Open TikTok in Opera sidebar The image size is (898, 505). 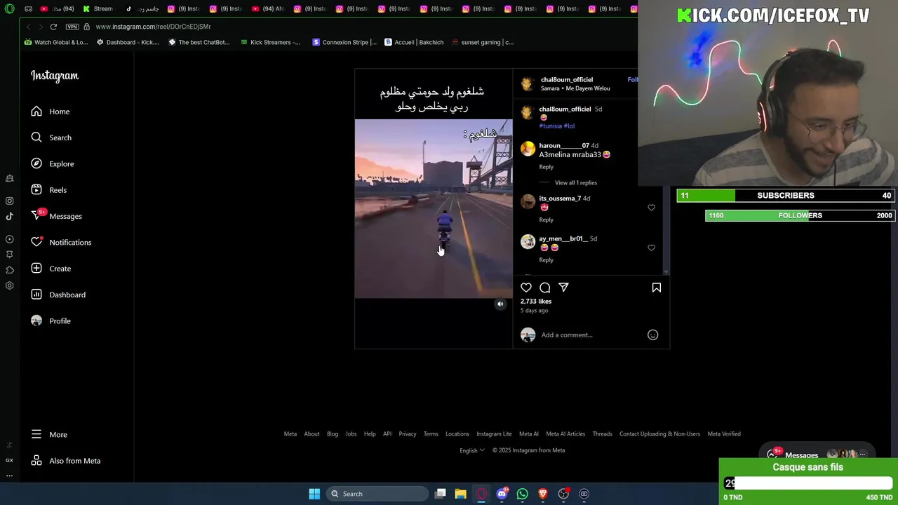click(x=10, y=216)
